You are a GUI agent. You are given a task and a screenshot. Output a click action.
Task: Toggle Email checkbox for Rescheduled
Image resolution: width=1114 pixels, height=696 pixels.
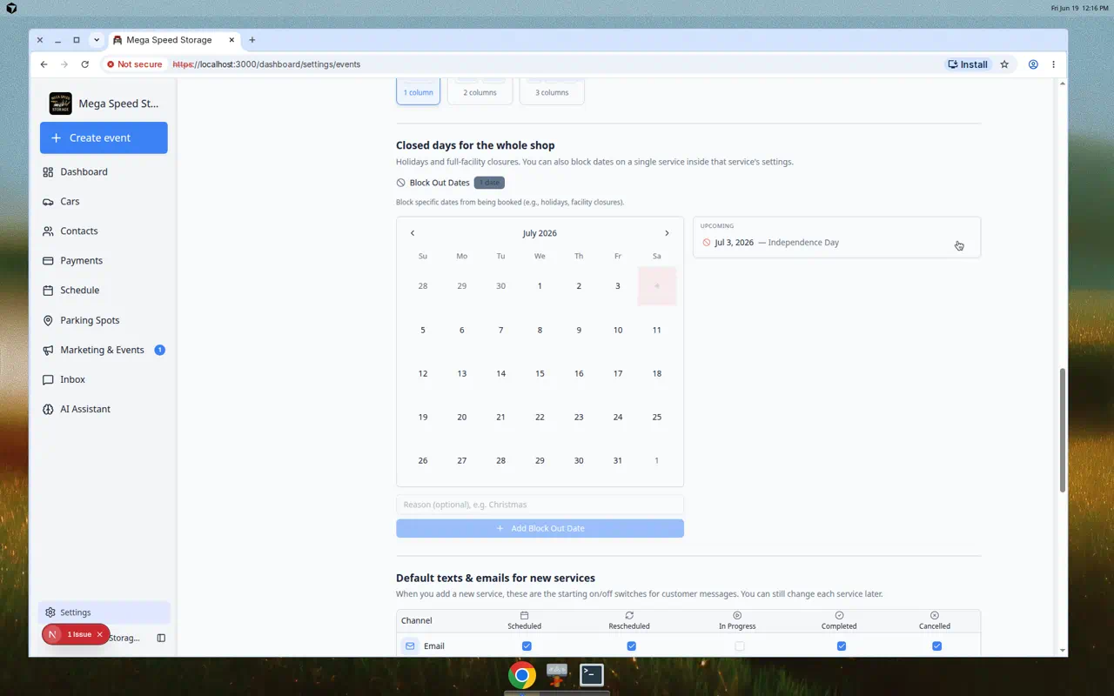[631, 646]
